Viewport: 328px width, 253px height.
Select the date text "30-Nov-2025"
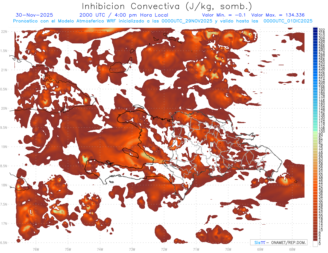[x=34, y=15]
